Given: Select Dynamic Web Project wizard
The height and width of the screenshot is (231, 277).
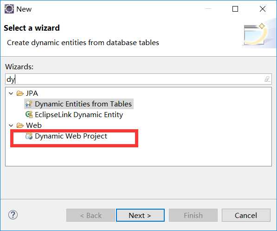Looking at the screenshot, I should tap(71, 136).
